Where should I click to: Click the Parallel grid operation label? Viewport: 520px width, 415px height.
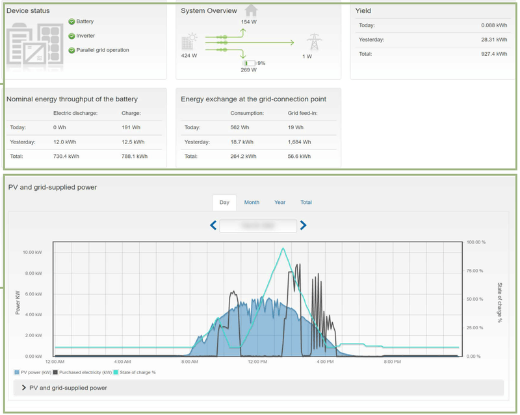point(103,50)
